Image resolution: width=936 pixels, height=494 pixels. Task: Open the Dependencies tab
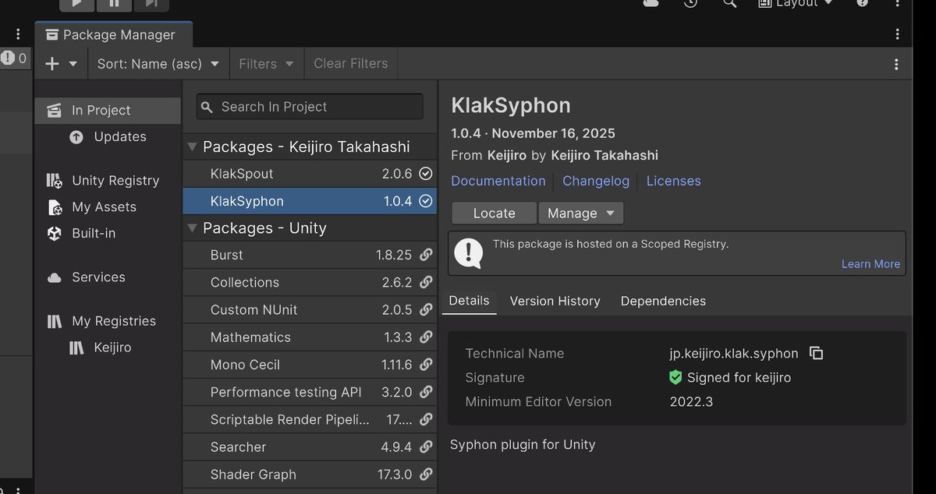[x=663, y=302]
